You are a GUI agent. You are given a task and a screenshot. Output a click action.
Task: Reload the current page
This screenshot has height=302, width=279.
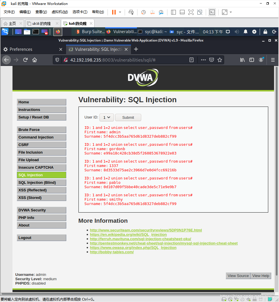tap(25, 60)
